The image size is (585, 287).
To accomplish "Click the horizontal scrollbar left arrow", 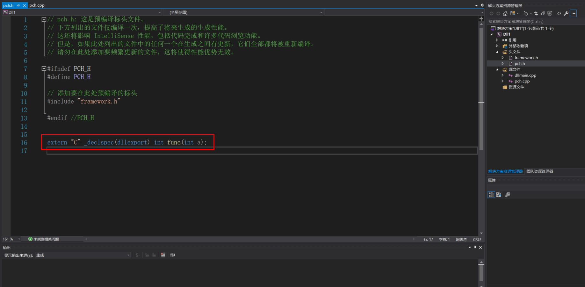I will coord(86,239).
